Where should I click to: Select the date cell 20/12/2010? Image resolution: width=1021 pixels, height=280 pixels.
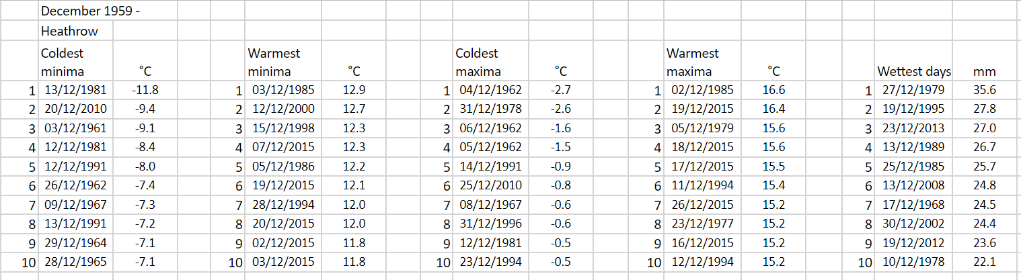click(x=75, y=109)
